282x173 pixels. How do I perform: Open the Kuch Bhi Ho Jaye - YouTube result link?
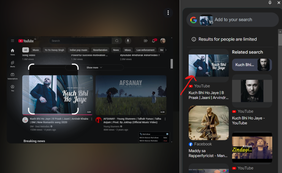click(248, 120)
